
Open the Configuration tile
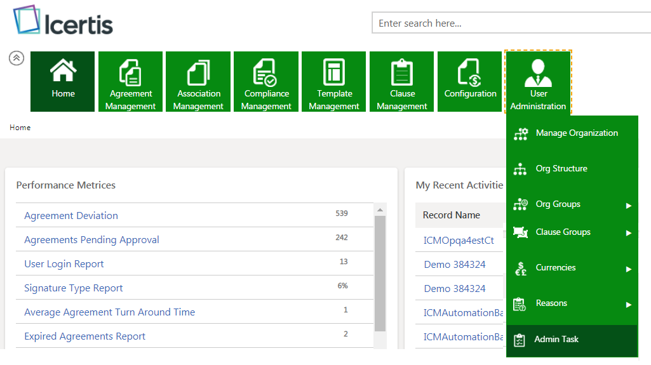[x=470, y=81]
